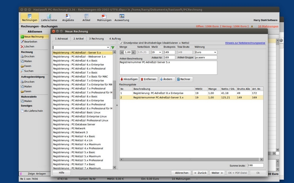Select list item PC-Adreßzz! - Webserver 1.x
Image resolution: width=294 pixels, height=183 pixels.
click(x=82, y=57)
